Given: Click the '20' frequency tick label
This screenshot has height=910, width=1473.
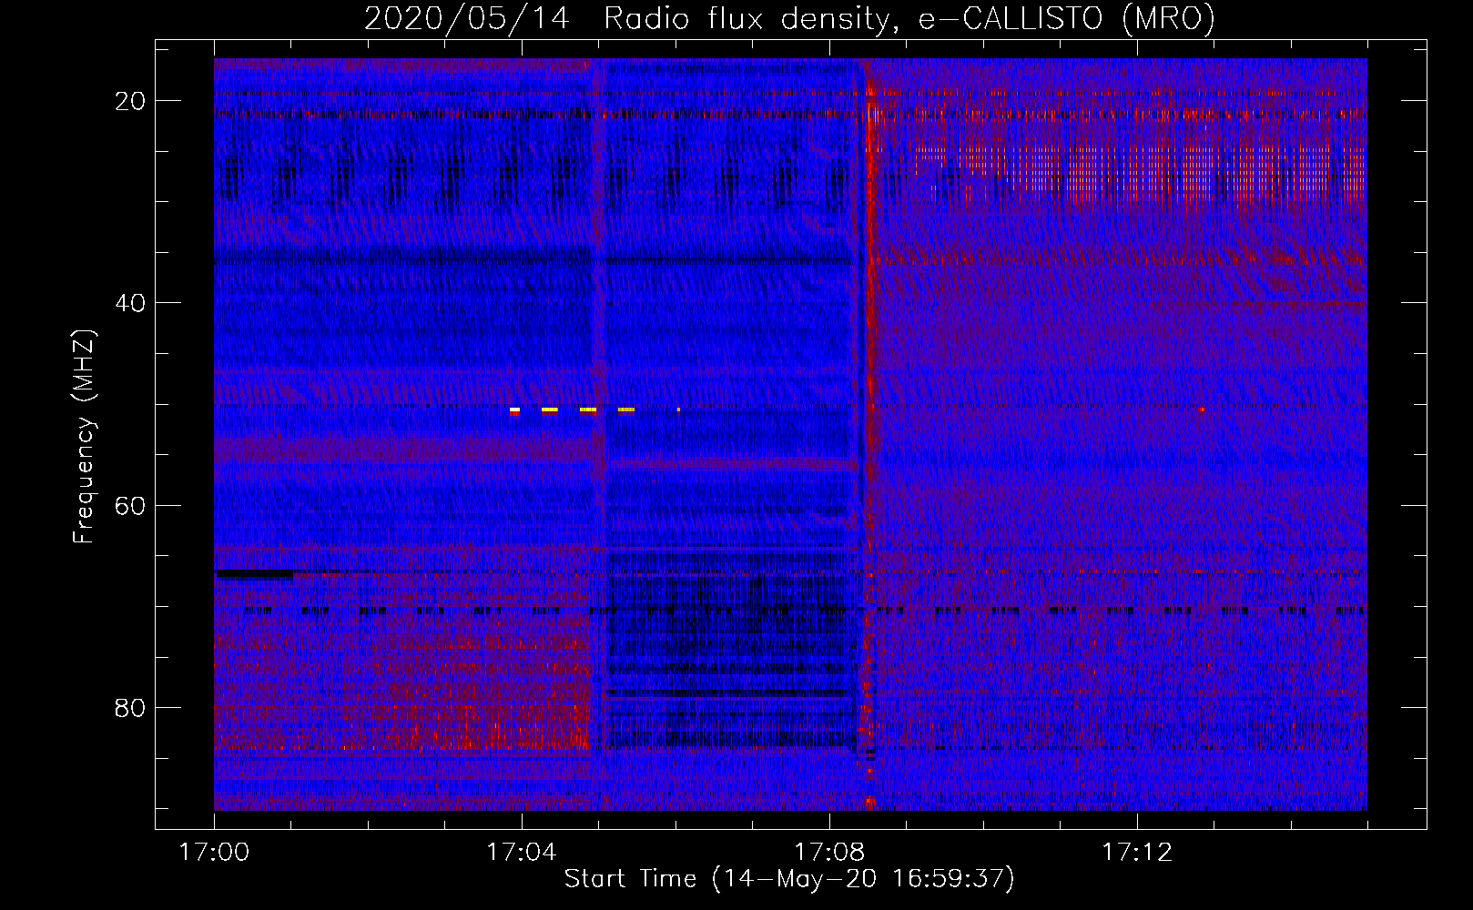Looking at the screenshot, I should pyautogui.click(x=130, y=101).
